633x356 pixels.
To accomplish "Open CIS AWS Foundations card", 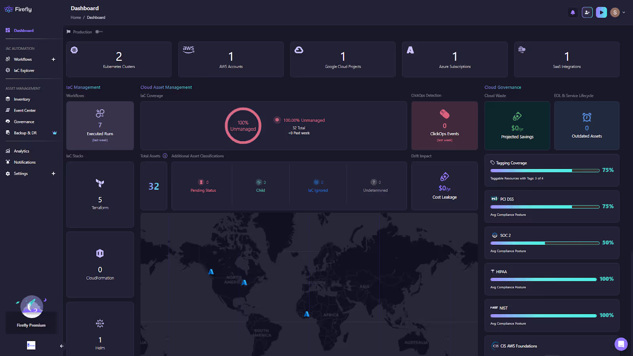I will tap(552, 346).
